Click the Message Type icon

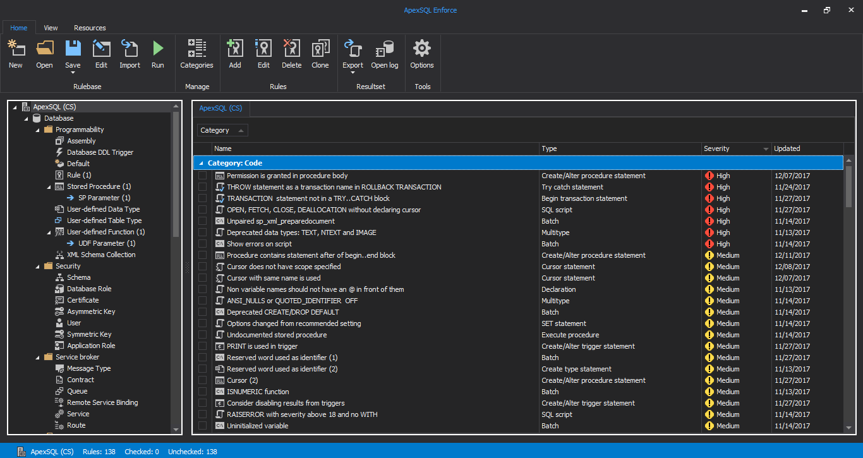(60, 368)
